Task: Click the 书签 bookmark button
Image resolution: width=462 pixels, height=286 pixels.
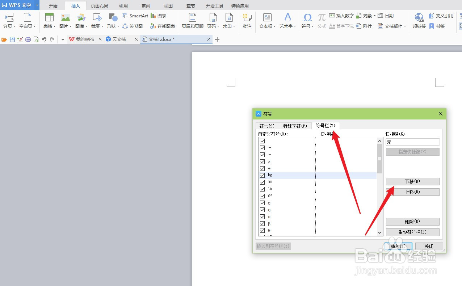Action: coord(437,26)
